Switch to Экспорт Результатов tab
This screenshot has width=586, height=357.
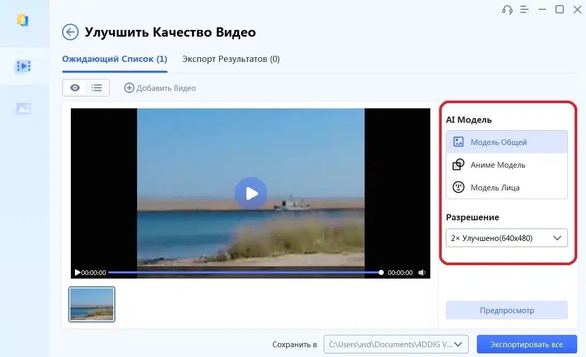(231, 59)
